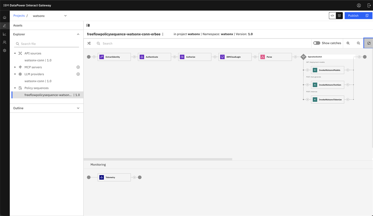Click plus connector after InvokeWatsonxModels
Viewport: 373px width, 216px height.
click(348, 70)
